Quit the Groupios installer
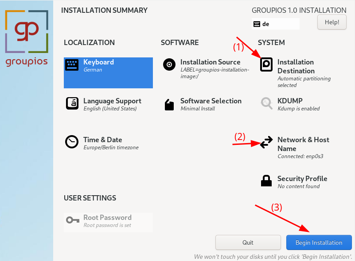The height and width of the screenshot is (261, 355). (x=248, y=242)
